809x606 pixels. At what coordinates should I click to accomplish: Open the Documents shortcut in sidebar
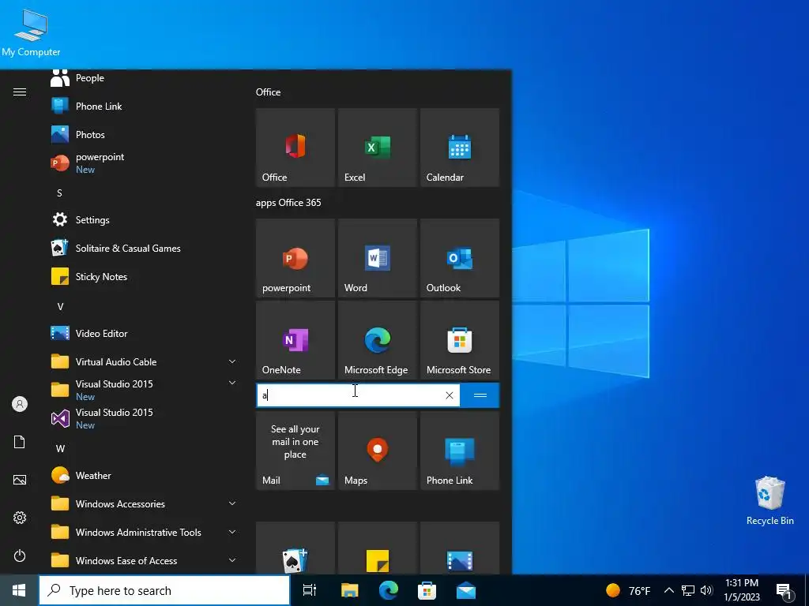pos(20,442)
